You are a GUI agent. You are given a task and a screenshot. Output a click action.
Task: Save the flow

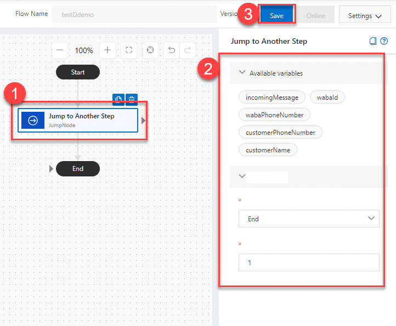[276, 15]
